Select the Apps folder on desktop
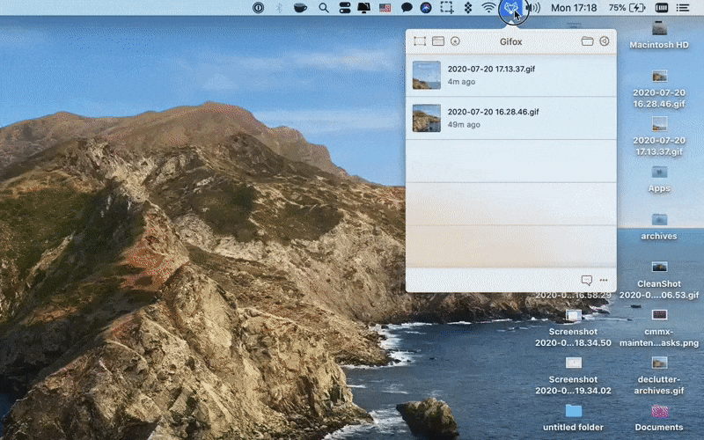Viewport: 704px width, 440px height. pyautogui.click(x=659, y=179)
